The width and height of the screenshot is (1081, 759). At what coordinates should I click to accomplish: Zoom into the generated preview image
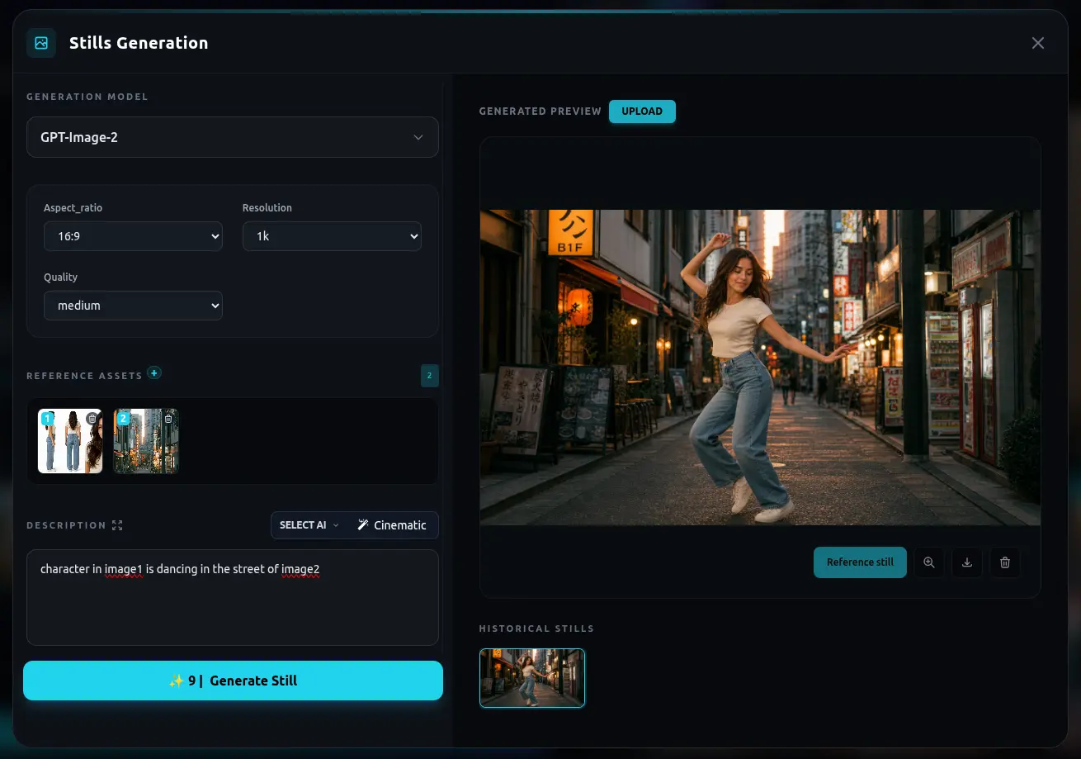[x=929, y=562]
